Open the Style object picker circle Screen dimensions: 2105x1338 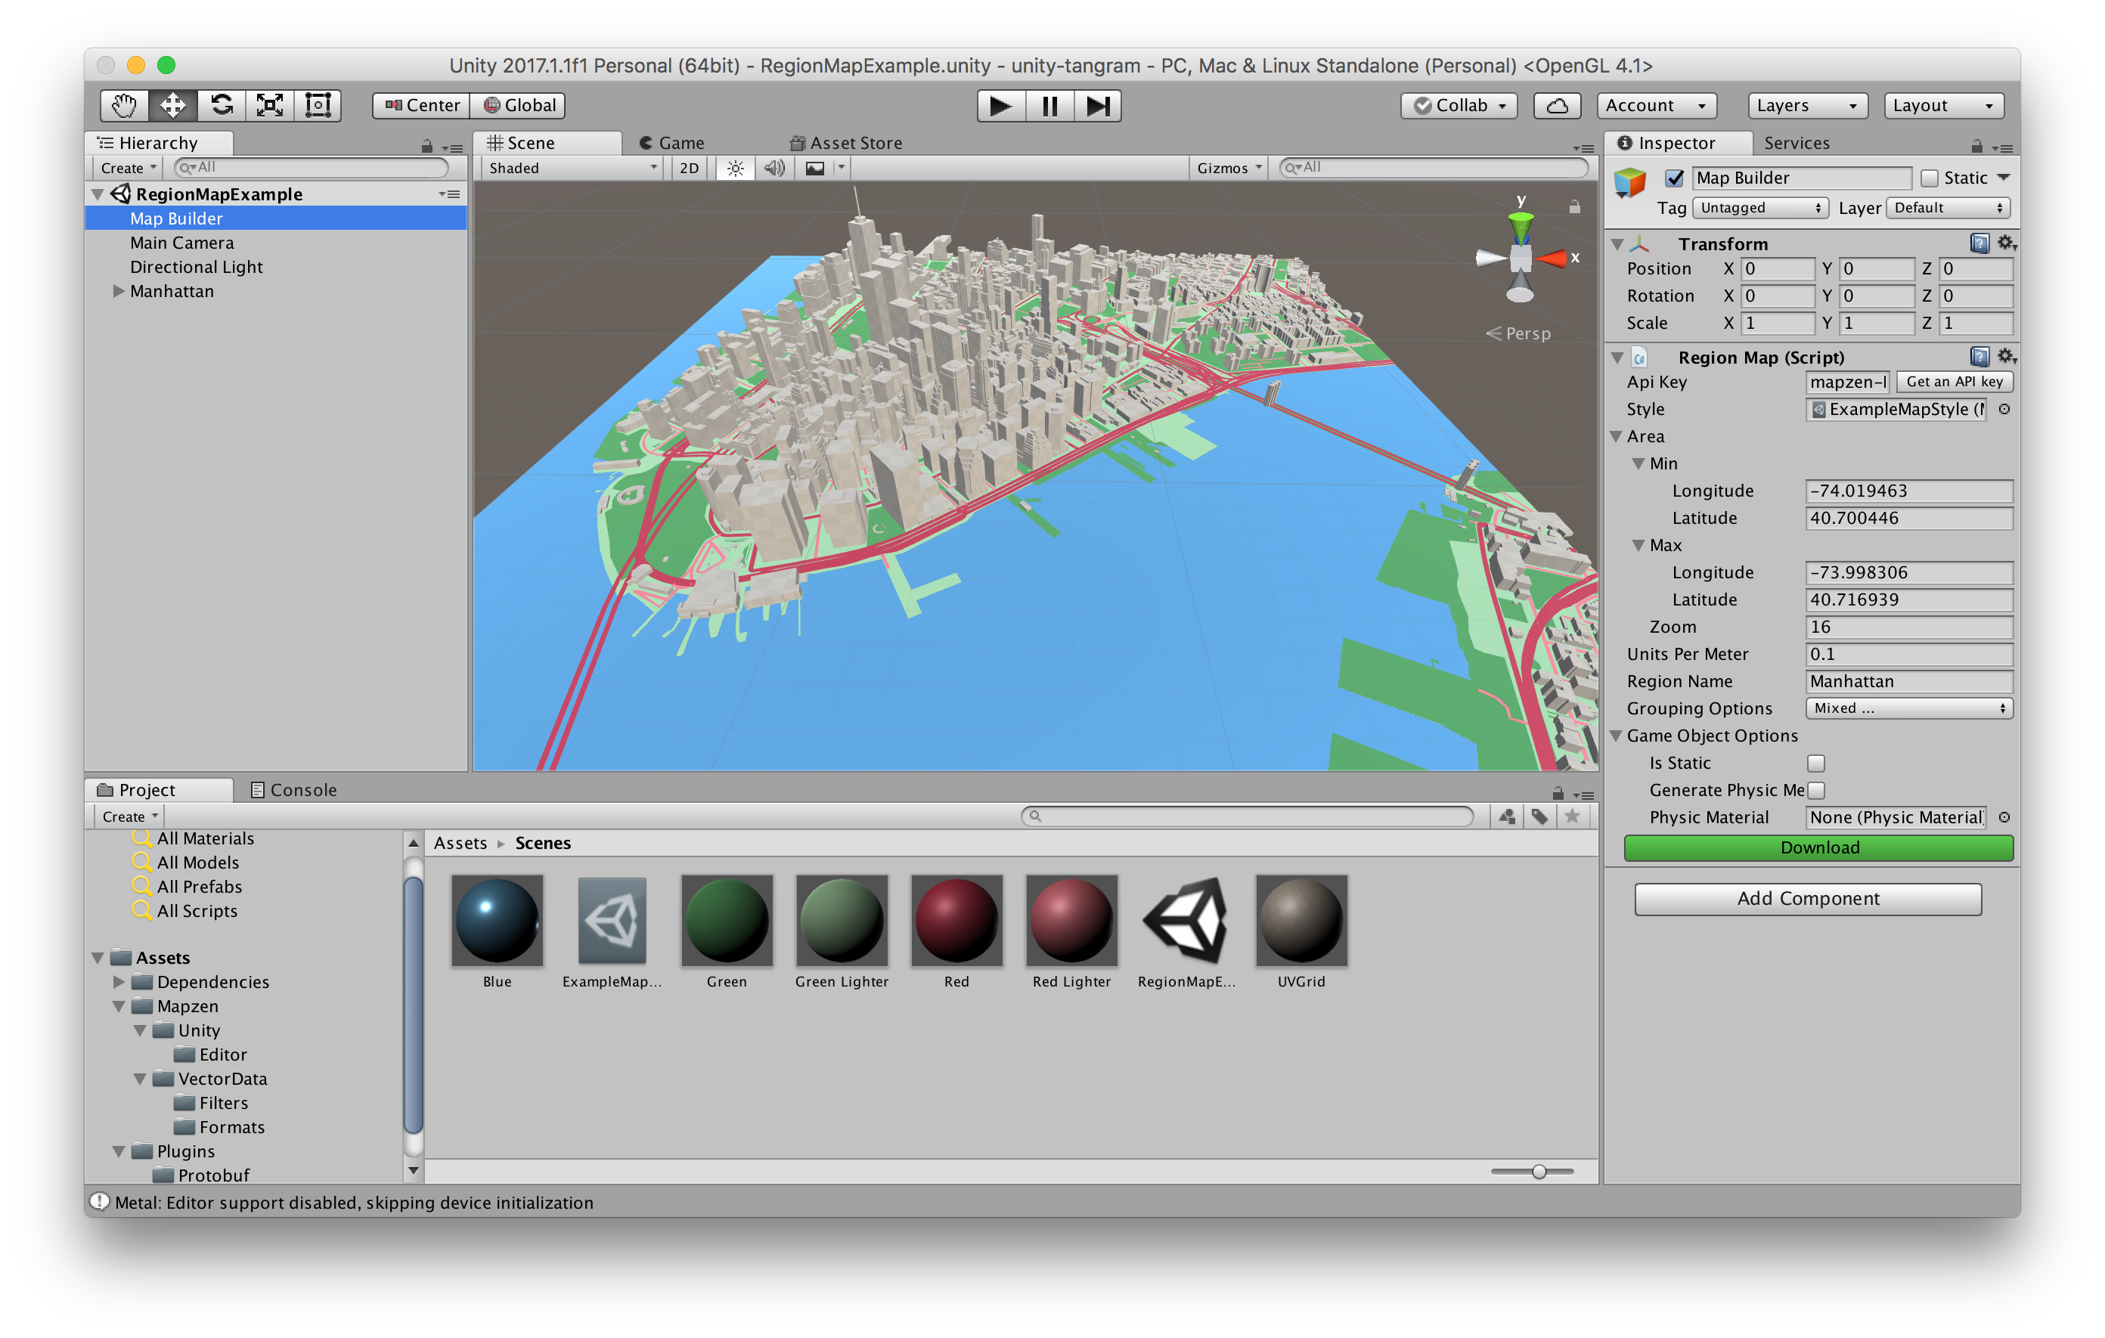[x=2004, y=409]
